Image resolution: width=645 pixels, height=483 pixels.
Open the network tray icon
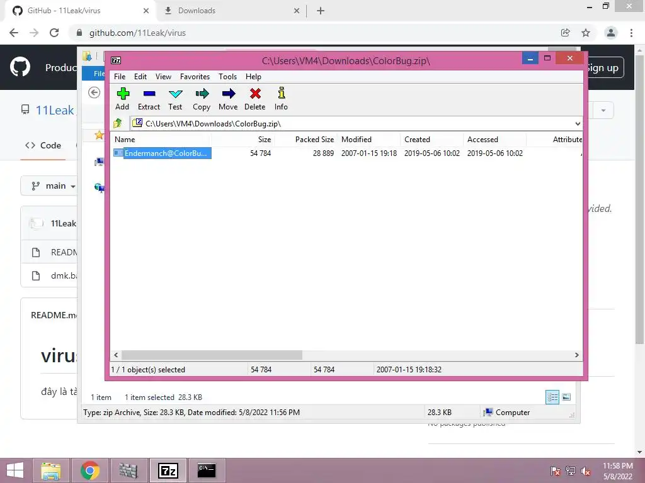click(x=571, y=471)
